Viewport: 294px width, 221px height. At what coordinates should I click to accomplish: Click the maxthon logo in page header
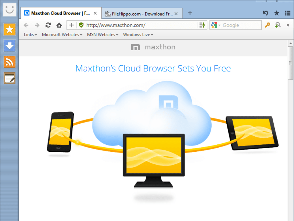[x=153, y=47]
